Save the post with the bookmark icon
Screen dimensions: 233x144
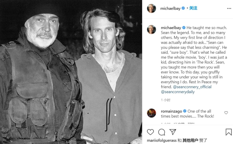228,132
